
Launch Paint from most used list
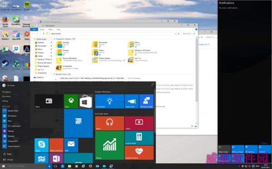click(7, 121)
